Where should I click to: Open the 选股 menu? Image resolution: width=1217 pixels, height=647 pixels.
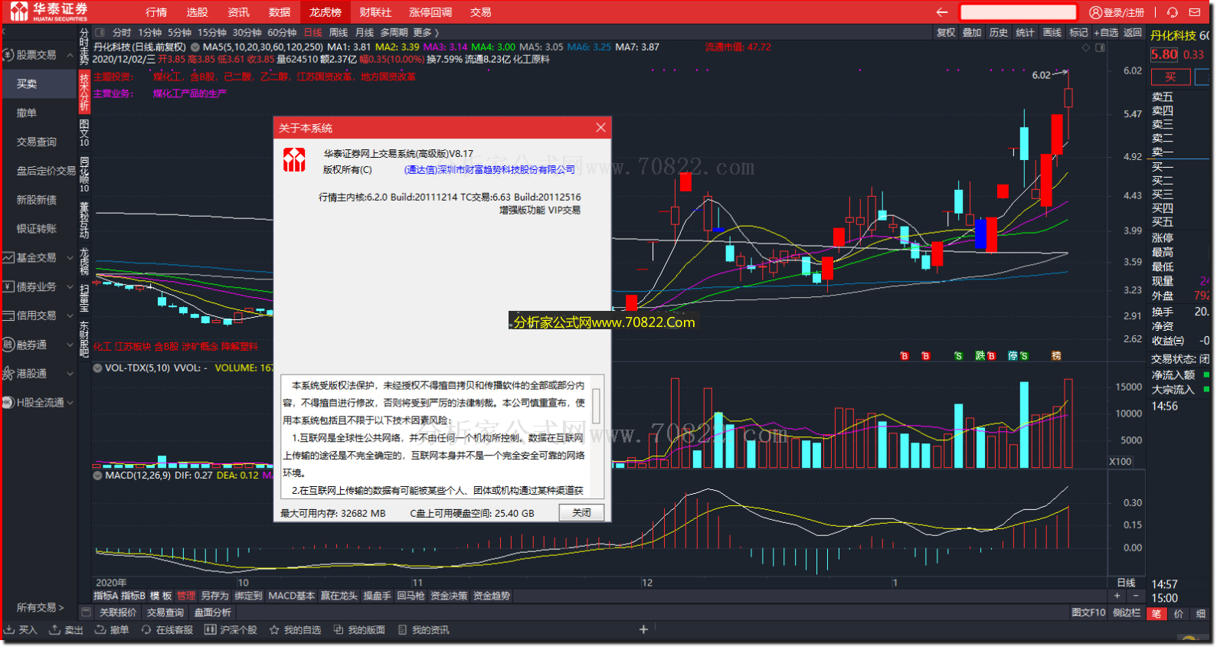[197, 12]
